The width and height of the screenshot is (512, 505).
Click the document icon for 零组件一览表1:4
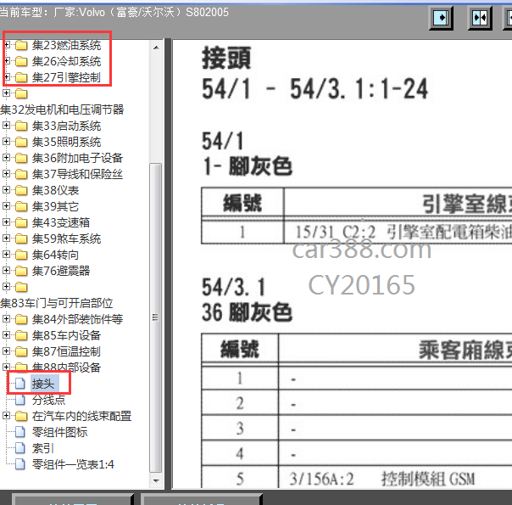(x=19, y=464)
